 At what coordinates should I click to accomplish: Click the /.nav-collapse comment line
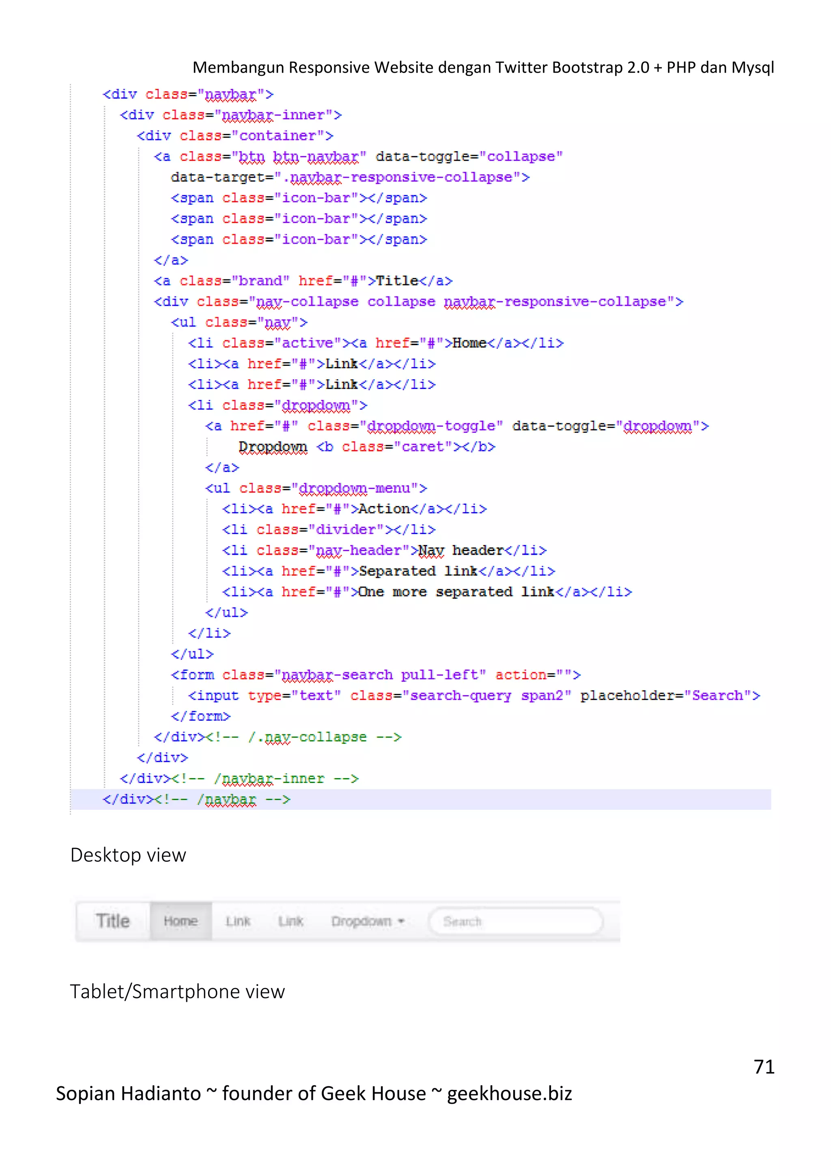(278, 737)
